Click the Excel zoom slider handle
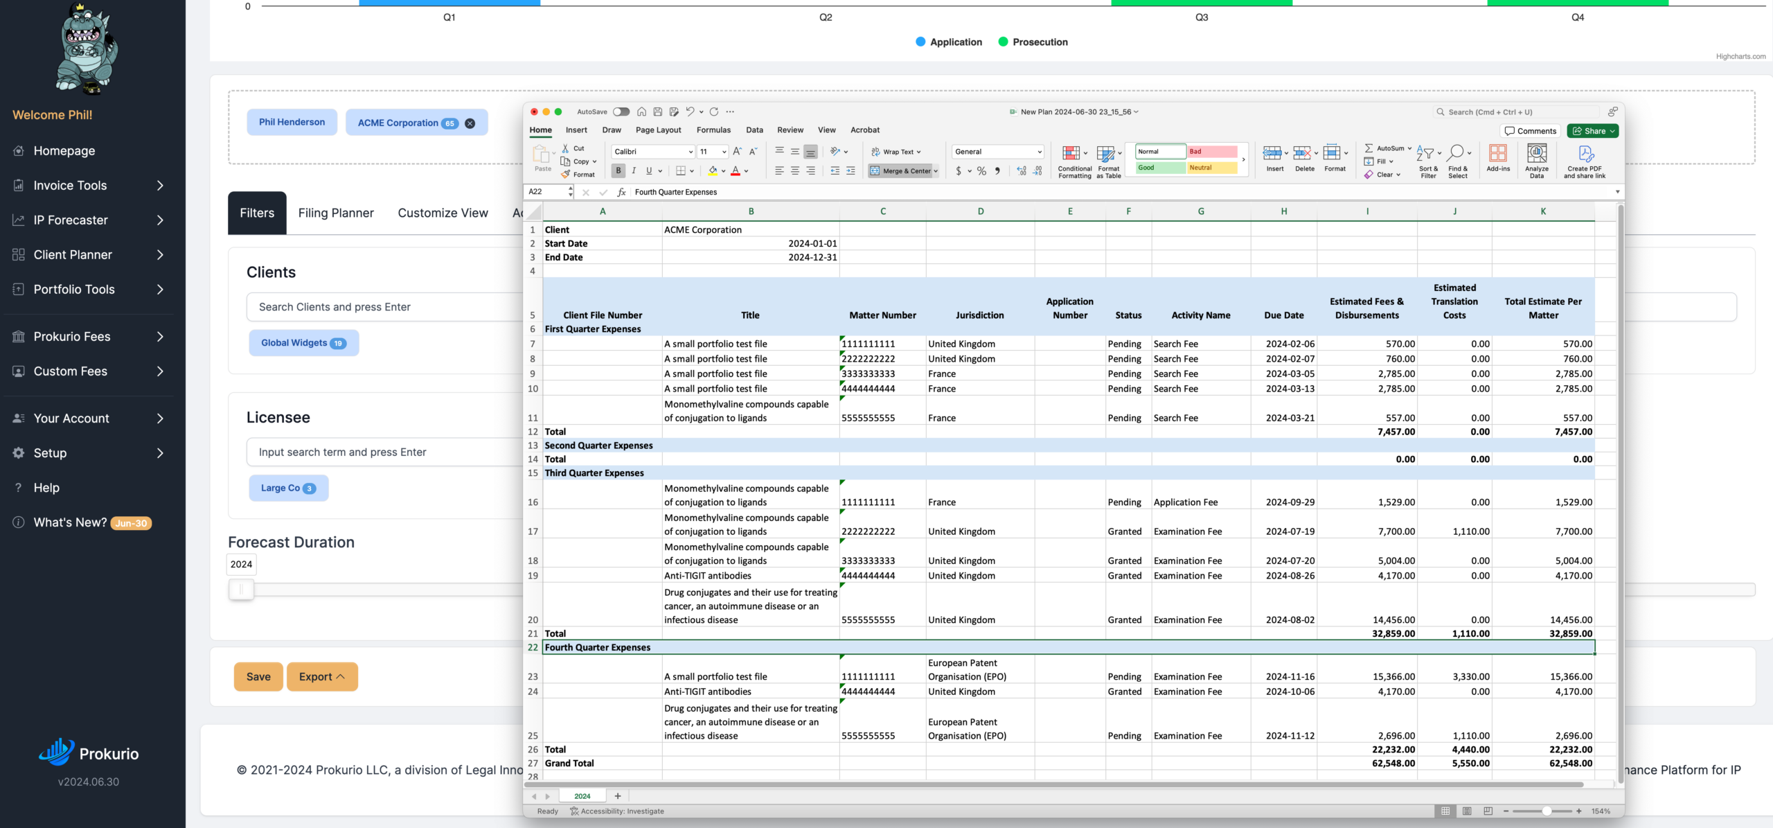 1547,811
